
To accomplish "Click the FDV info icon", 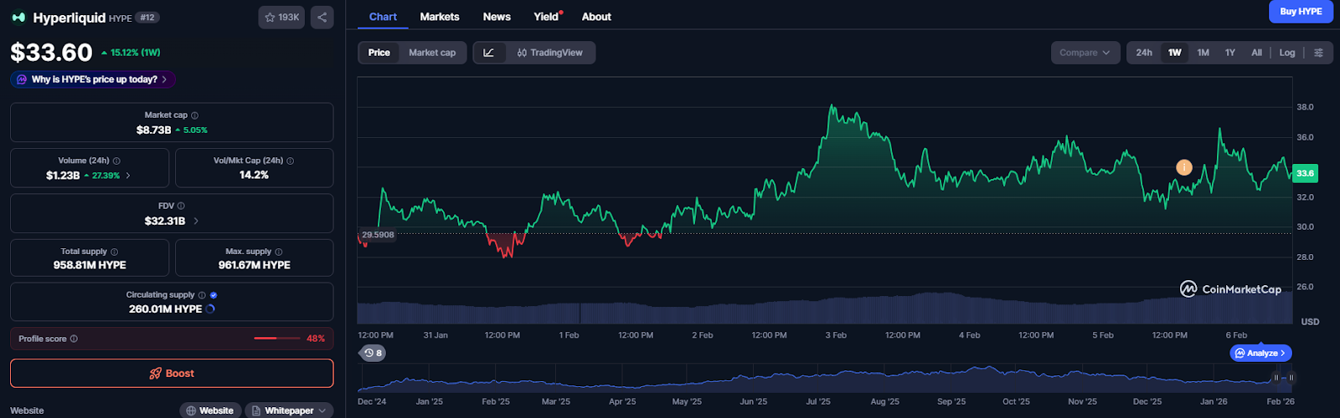I will coord(181,206).
